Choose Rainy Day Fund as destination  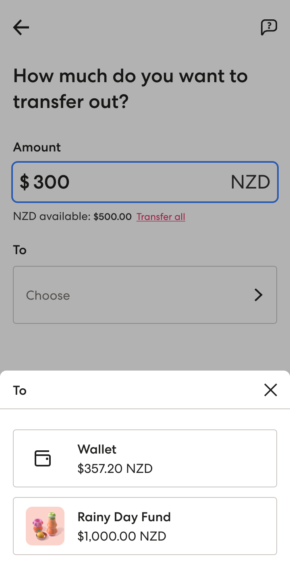[145, 526]
